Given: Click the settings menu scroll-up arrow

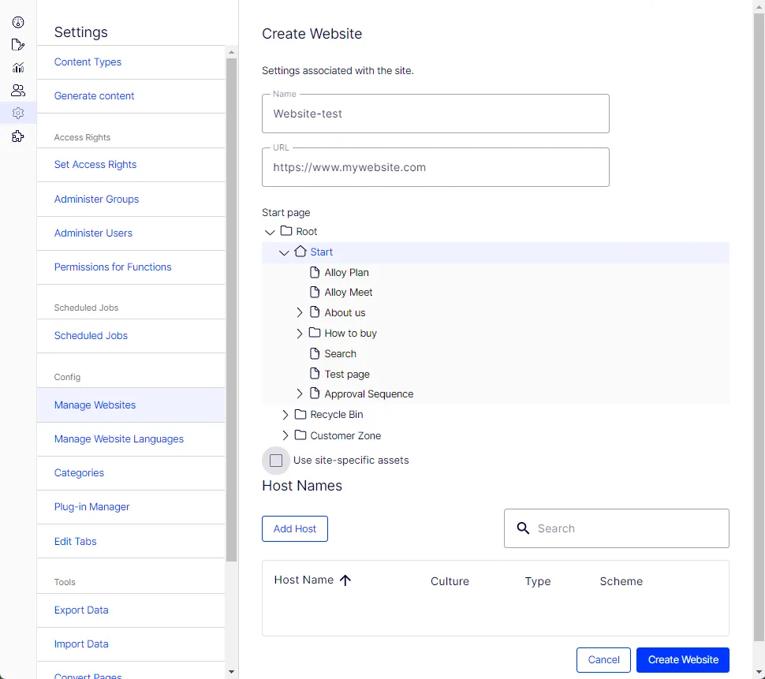Looking at the screenshot, I should tap(231, 52).
